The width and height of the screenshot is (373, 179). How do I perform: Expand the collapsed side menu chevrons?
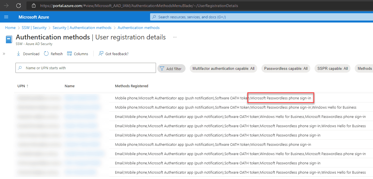pos(4,54)
